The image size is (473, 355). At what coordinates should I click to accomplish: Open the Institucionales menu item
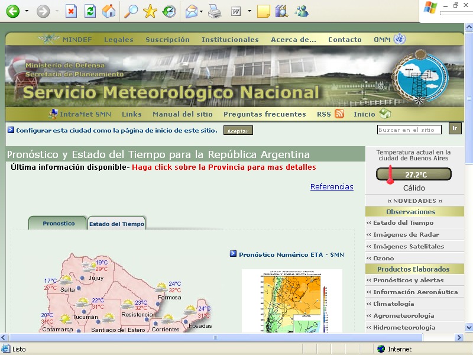click(230, 40)
